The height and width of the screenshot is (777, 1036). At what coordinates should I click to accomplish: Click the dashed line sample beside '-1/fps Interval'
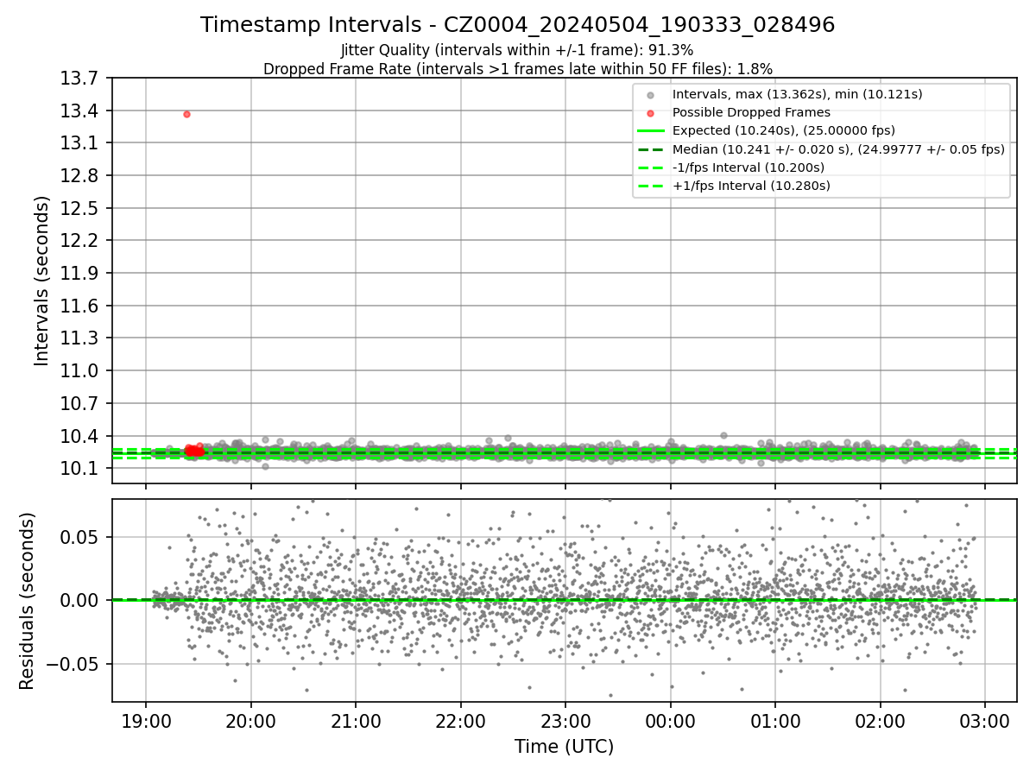click(650, 167)
